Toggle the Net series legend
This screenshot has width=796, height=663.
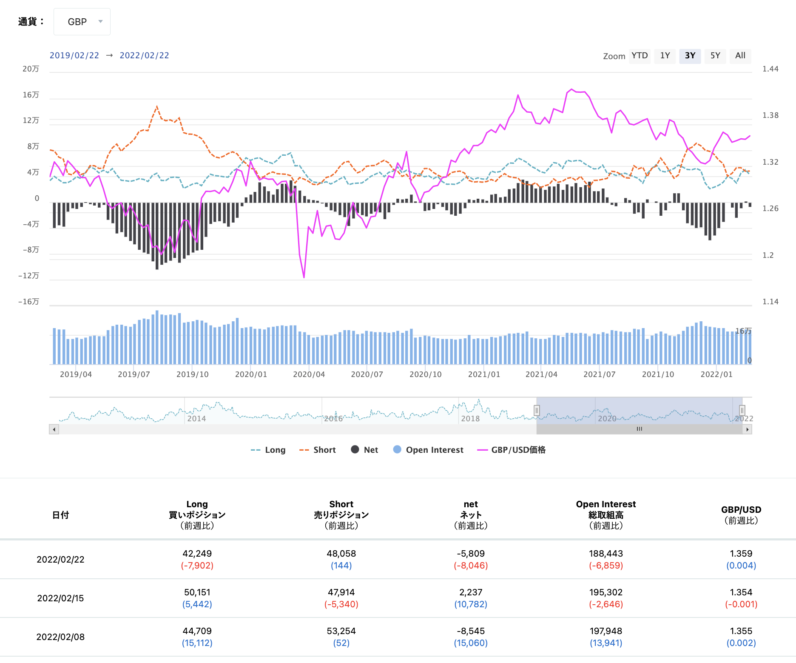(x=364, y=450)
